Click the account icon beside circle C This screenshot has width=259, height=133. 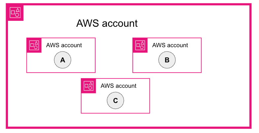[89, 86]
